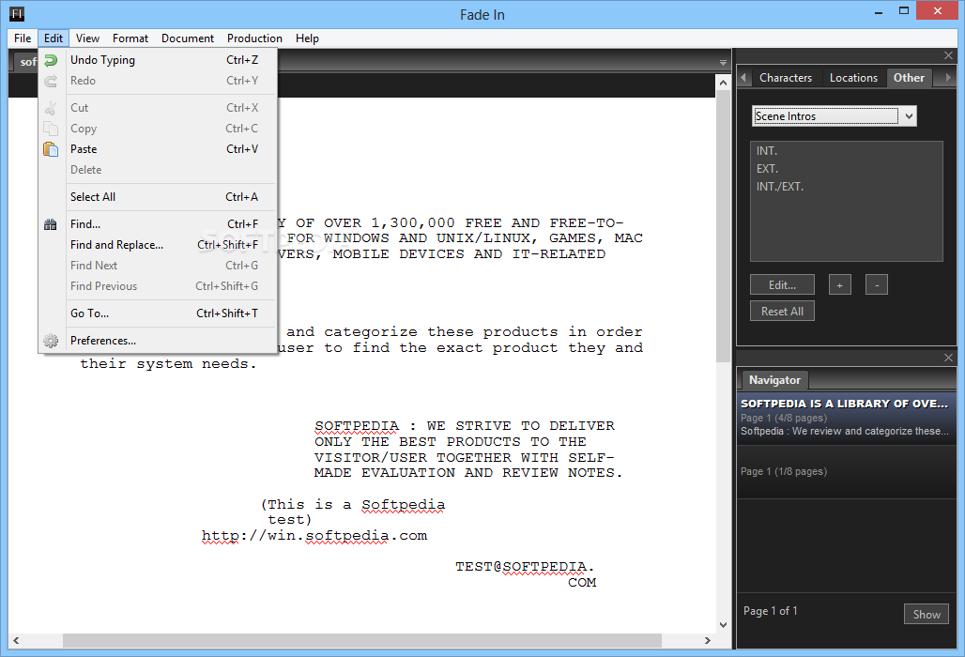Click the Paste clipboard icon
Image resolution: width=965 pixels, height=657 pixels.
(x=51, y=149)
